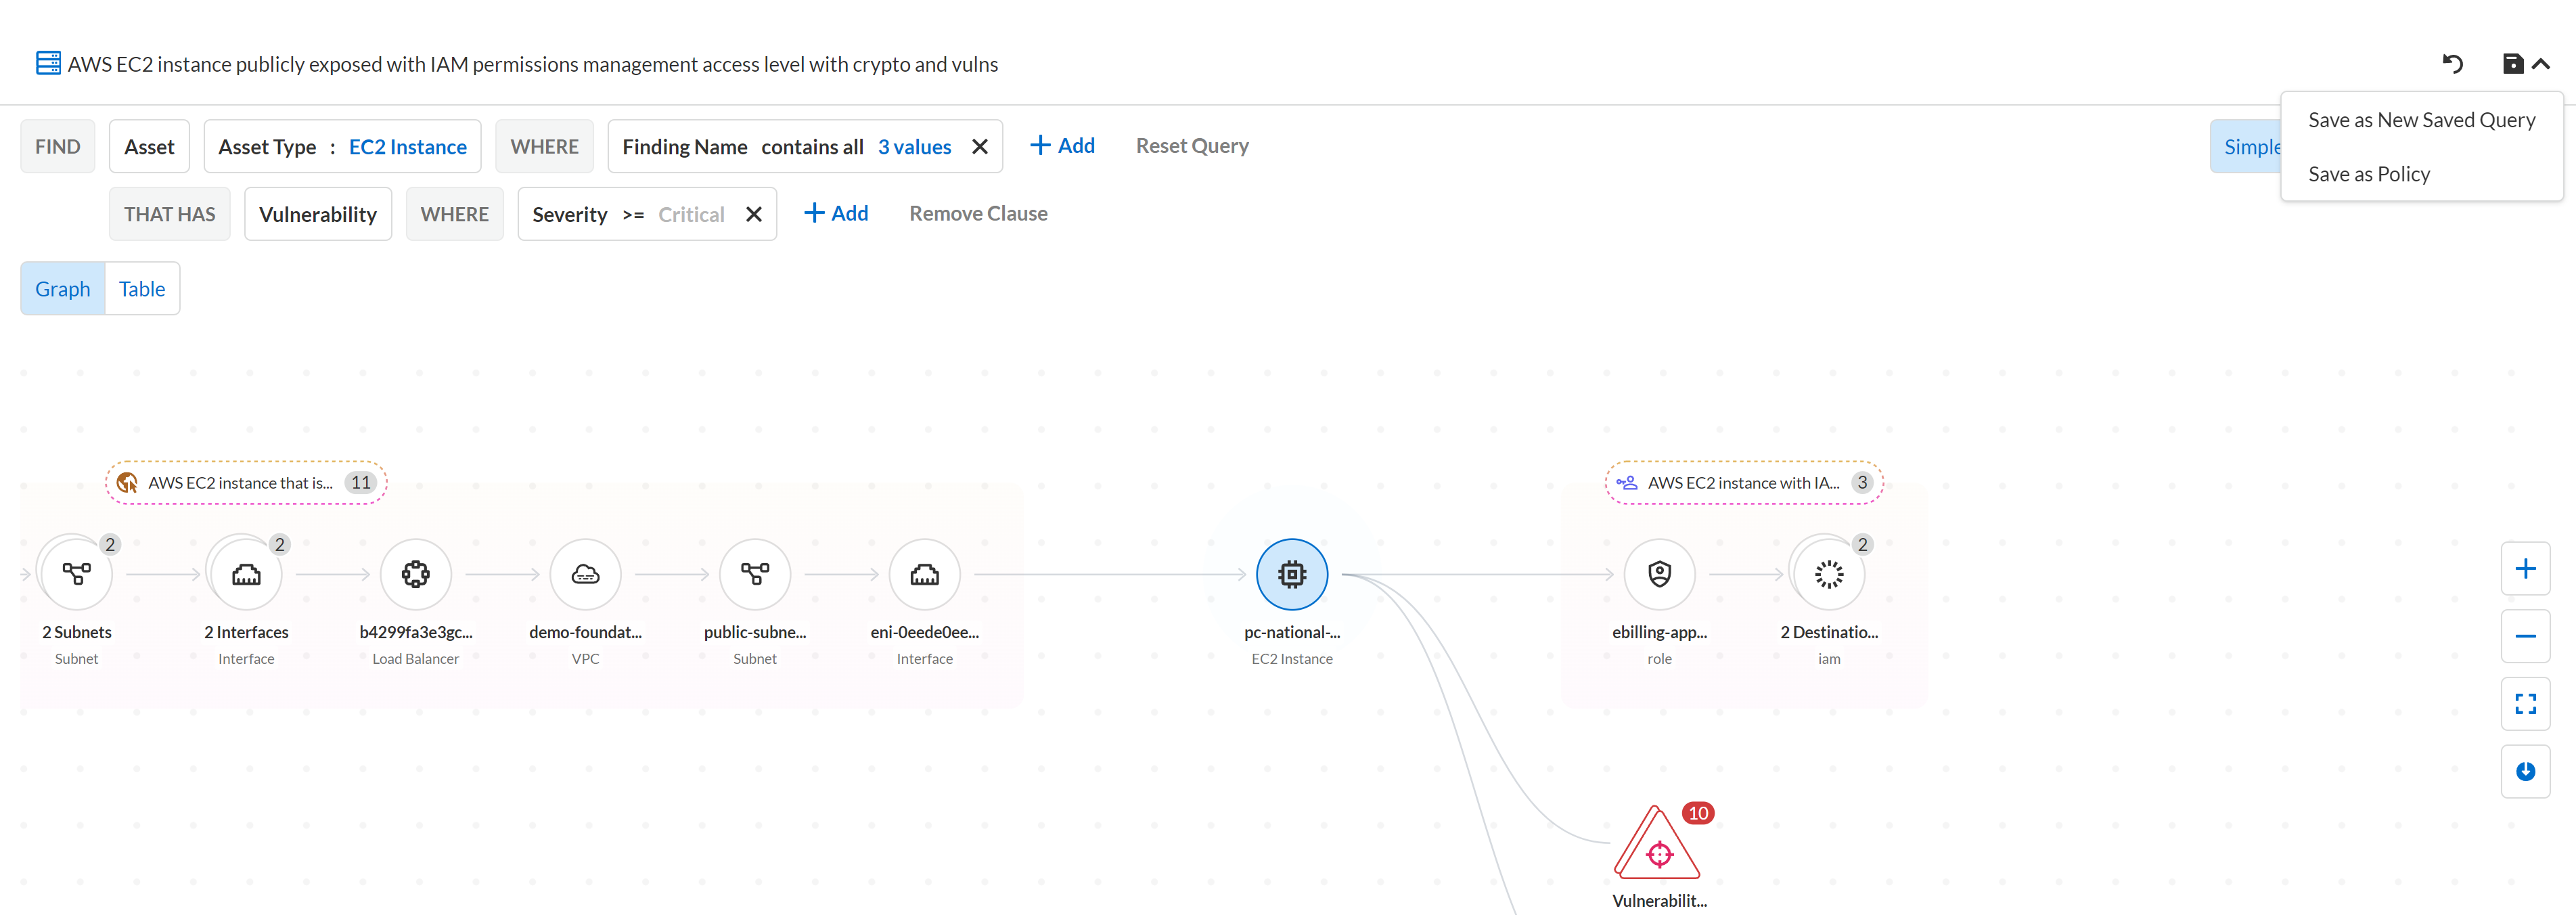Remove the Finding Name filter

tap(980, 147)
